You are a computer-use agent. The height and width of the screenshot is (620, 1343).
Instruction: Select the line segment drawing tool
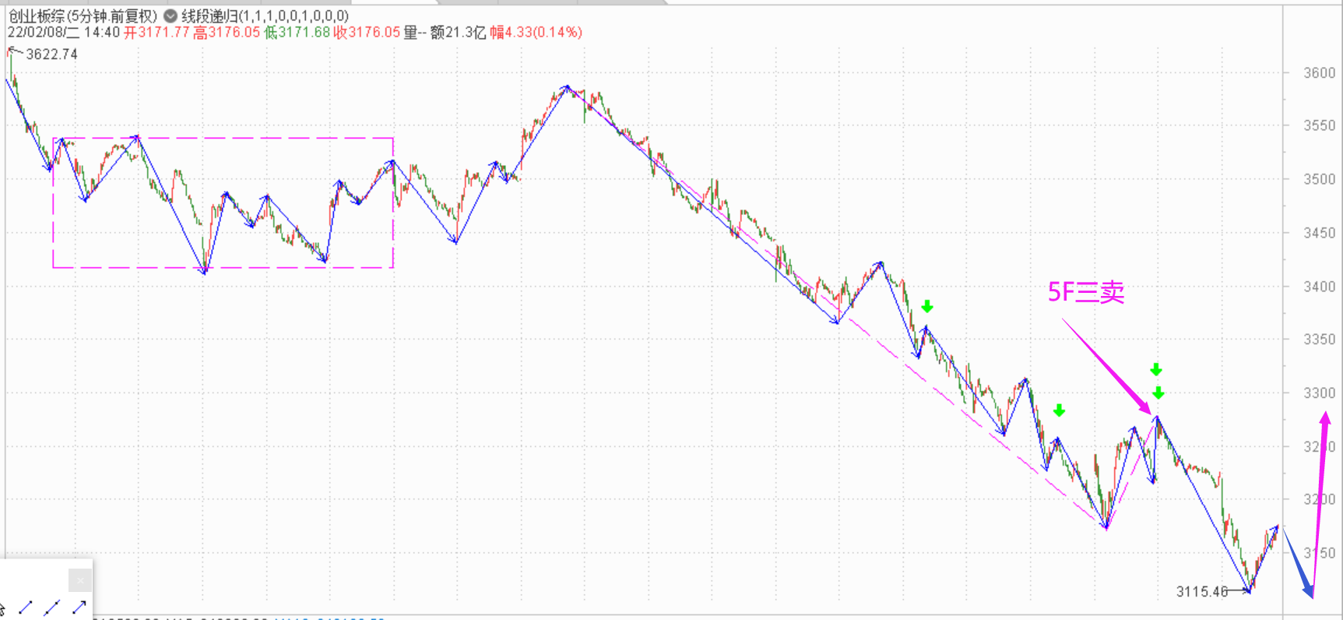coord(25,607)
